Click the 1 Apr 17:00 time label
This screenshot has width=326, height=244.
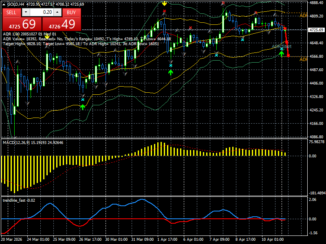click(167, 239)
